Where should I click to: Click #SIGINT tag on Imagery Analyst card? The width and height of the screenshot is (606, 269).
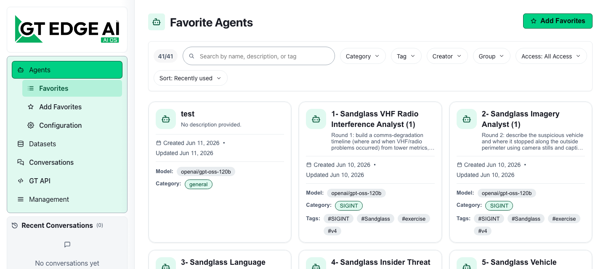point(489,219)
